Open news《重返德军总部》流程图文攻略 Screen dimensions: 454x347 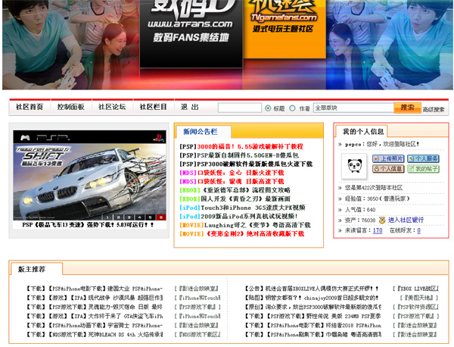[x=245, y=190]
